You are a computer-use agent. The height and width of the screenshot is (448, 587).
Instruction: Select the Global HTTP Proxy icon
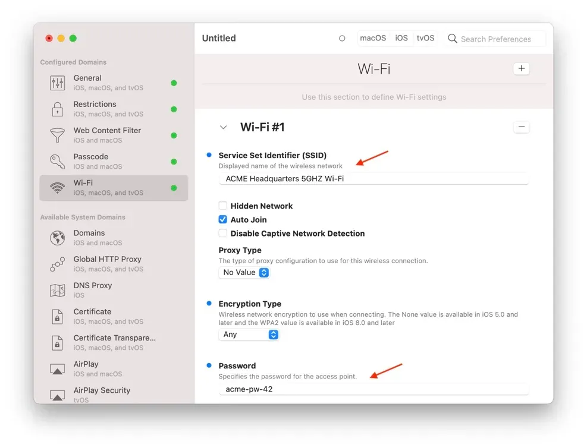[x=56, y=264]
